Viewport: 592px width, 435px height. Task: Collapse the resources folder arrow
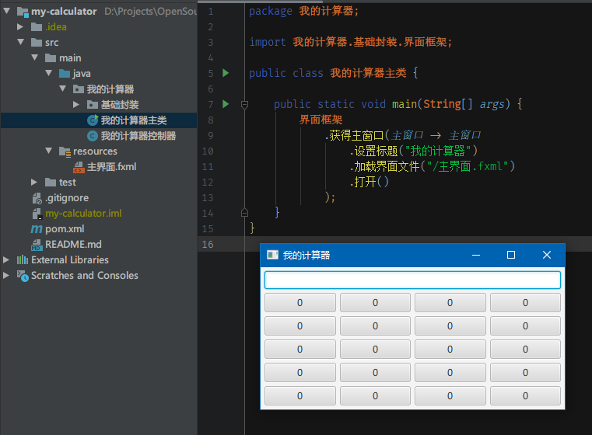pos(49,151)
